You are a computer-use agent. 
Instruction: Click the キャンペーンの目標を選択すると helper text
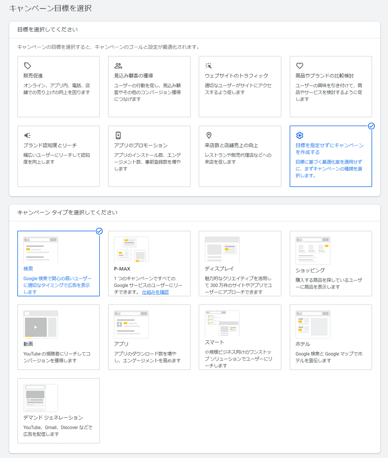pos(108,47)
